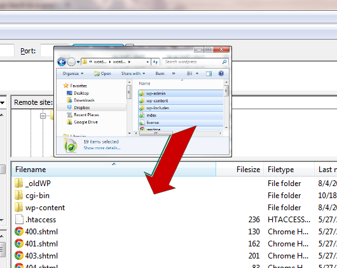This screenshot has width=337, height=268.
Task: Select the readme file in Explorer
Action: tap(181, 129)
